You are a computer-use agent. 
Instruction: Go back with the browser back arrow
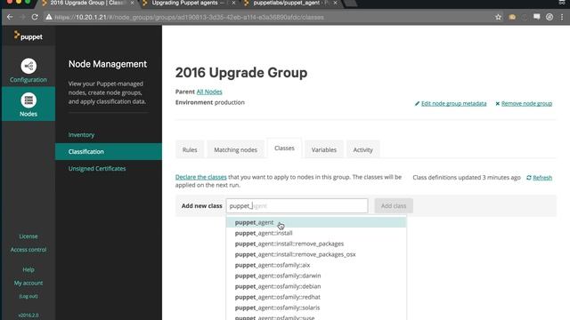10,17
